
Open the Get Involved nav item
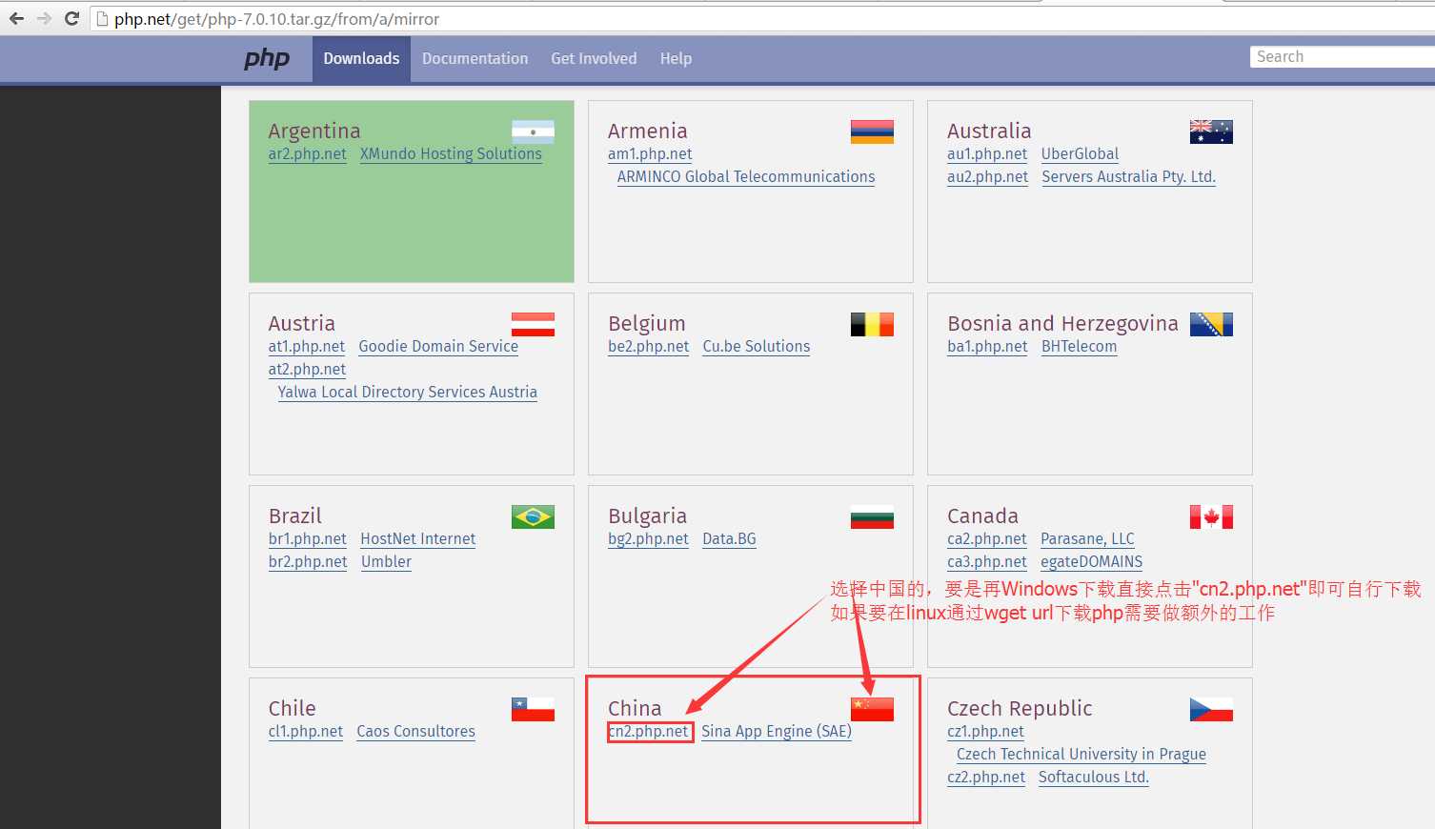pos(594,58)
